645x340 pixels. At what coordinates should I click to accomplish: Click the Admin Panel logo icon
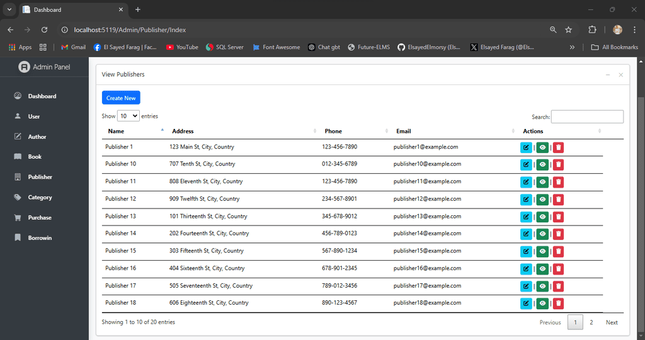coord(24,67)
